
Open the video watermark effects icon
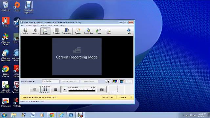pos(122,81)
